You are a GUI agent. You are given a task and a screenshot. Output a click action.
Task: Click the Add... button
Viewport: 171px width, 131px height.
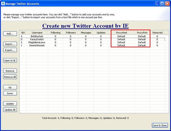pyautogui.click(x=10, y=34)
